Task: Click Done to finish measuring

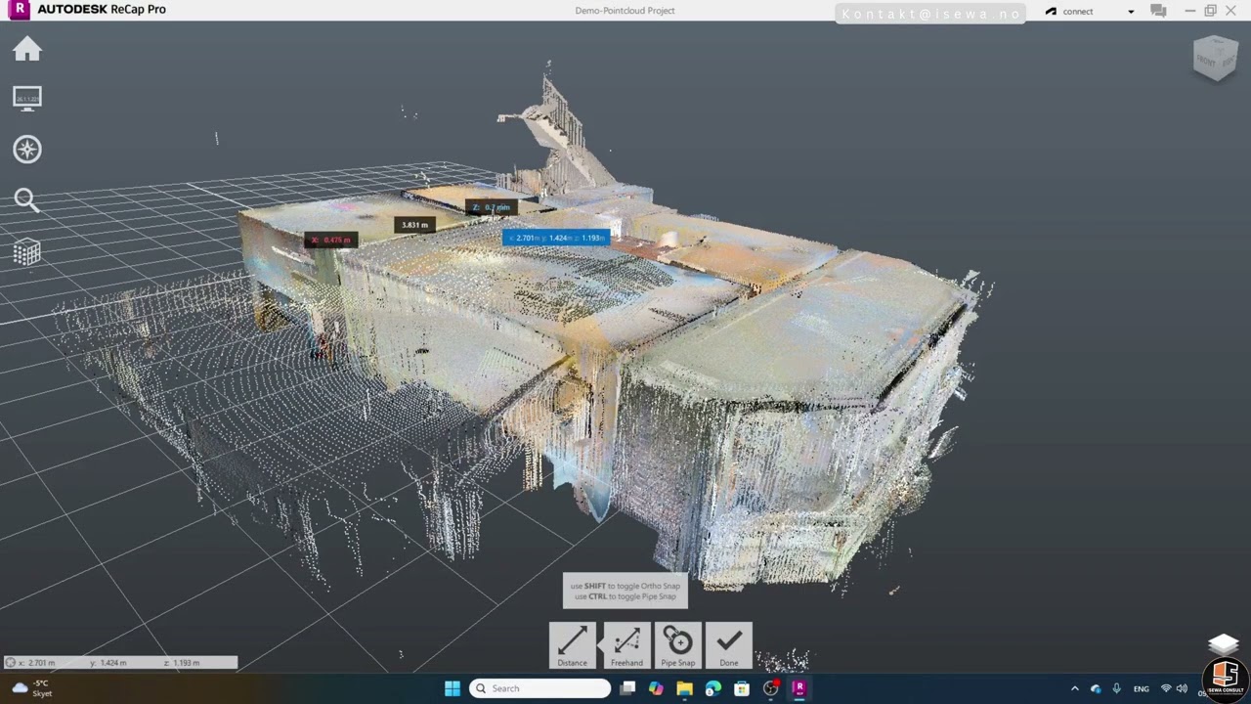Action: pyautogui.click(x=729, y=645)
